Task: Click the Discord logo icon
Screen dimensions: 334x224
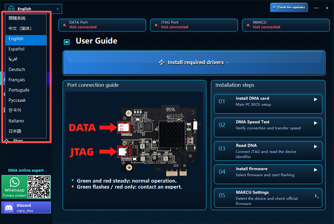Action: [9, 208]
